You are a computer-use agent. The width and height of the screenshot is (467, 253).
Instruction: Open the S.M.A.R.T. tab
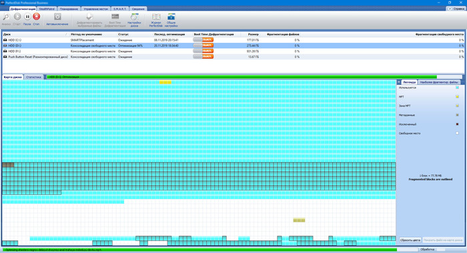[120, 9]
